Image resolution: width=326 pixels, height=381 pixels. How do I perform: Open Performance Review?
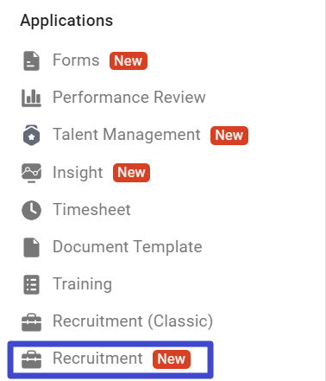tap(129, 97)
